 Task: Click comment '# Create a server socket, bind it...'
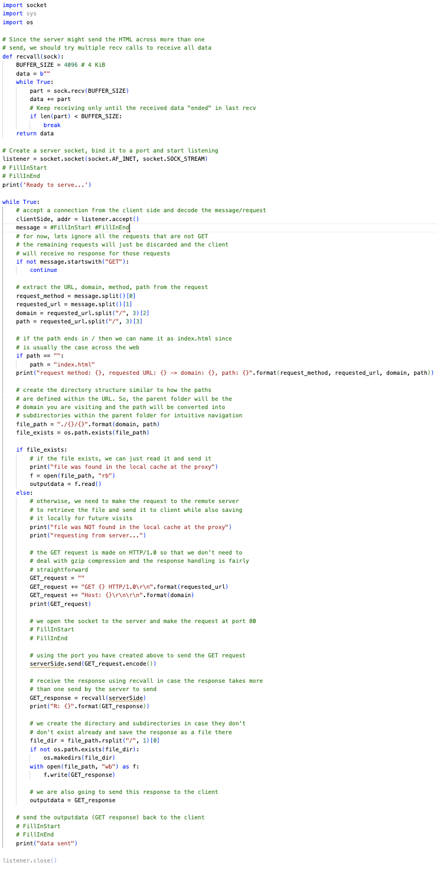click(110, 150)
